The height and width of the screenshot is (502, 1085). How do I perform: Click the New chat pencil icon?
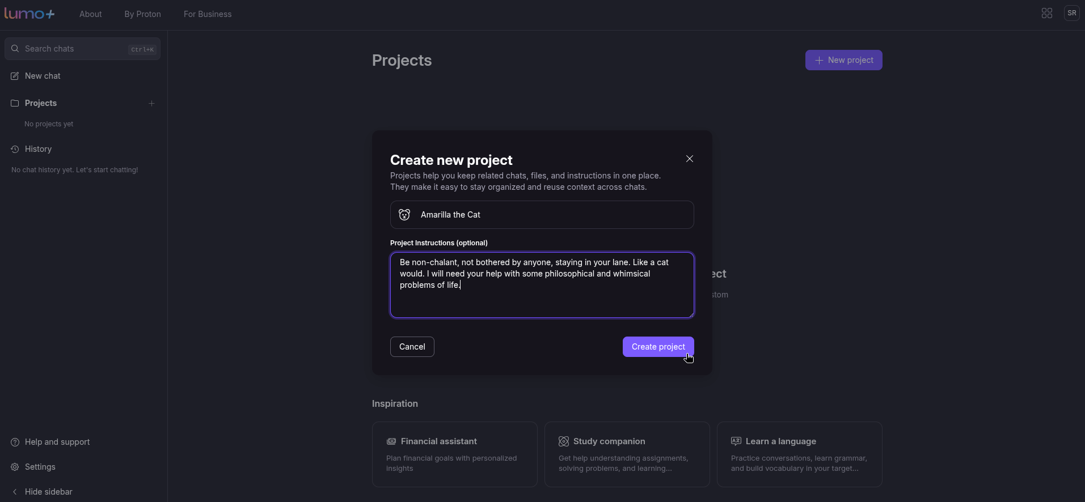pyautogui.click(x=15, y=76)
